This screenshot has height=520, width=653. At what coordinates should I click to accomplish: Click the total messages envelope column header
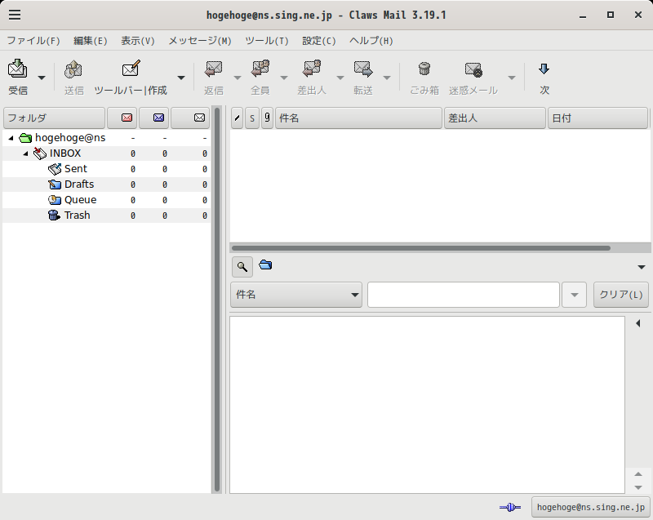pos(190,118)
